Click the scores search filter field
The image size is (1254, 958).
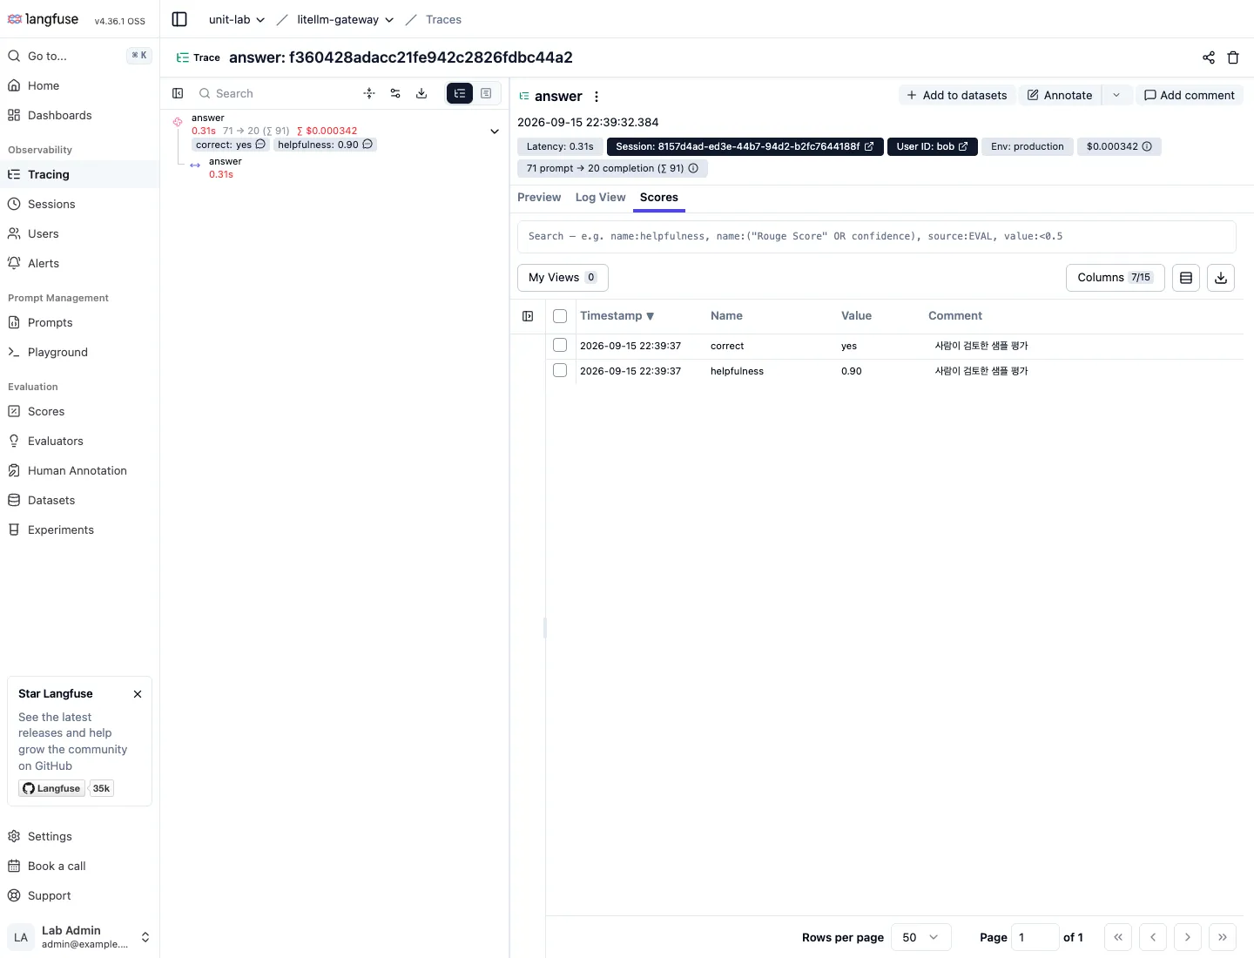[x=876, y=236]
